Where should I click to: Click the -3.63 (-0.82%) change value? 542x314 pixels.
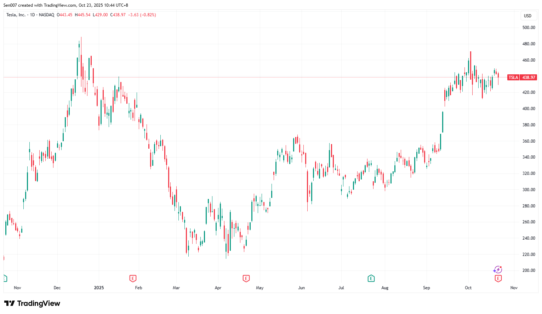[x=142, y=15]
